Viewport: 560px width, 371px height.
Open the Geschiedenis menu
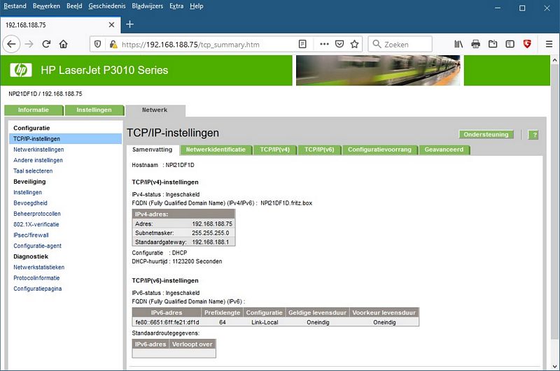(x=107, y=6)
